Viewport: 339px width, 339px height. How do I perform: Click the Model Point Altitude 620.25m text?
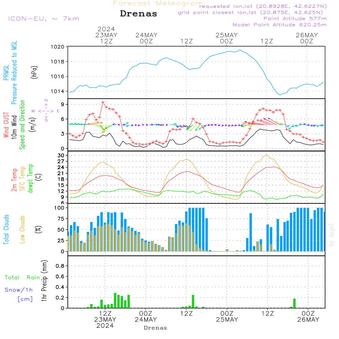click(280, 25)
